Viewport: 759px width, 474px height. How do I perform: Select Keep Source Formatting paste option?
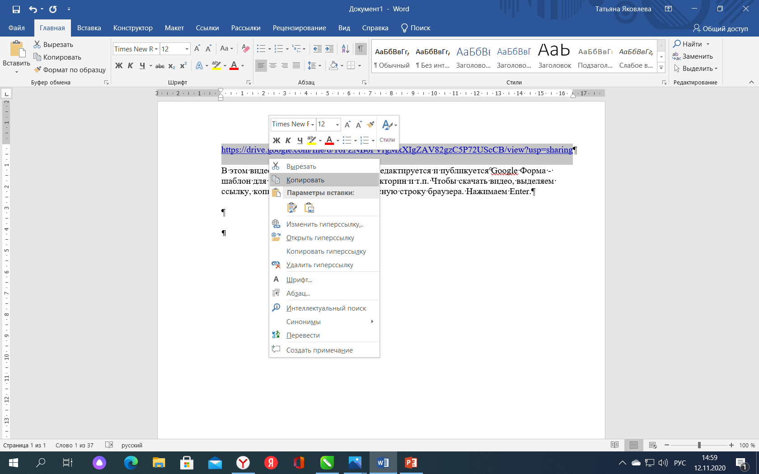[x=292, y=208]
